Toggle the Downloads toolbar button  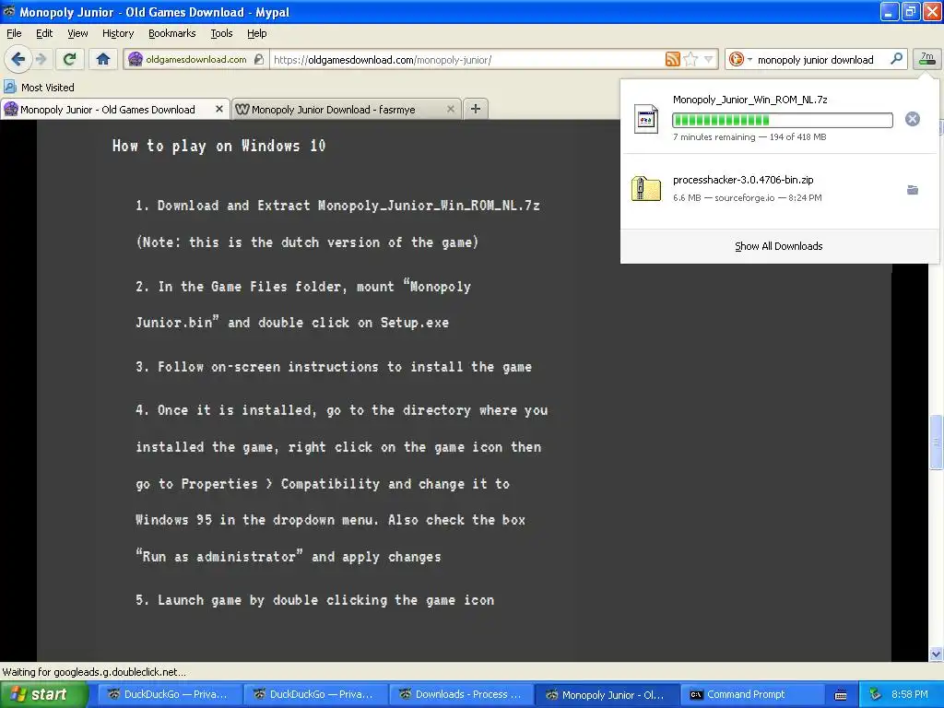(x=927, y=59)
